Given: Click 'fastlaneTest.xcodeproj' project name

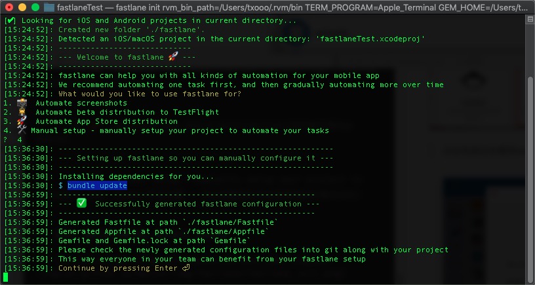Looking at the screenshot, I should pos(370,39).
